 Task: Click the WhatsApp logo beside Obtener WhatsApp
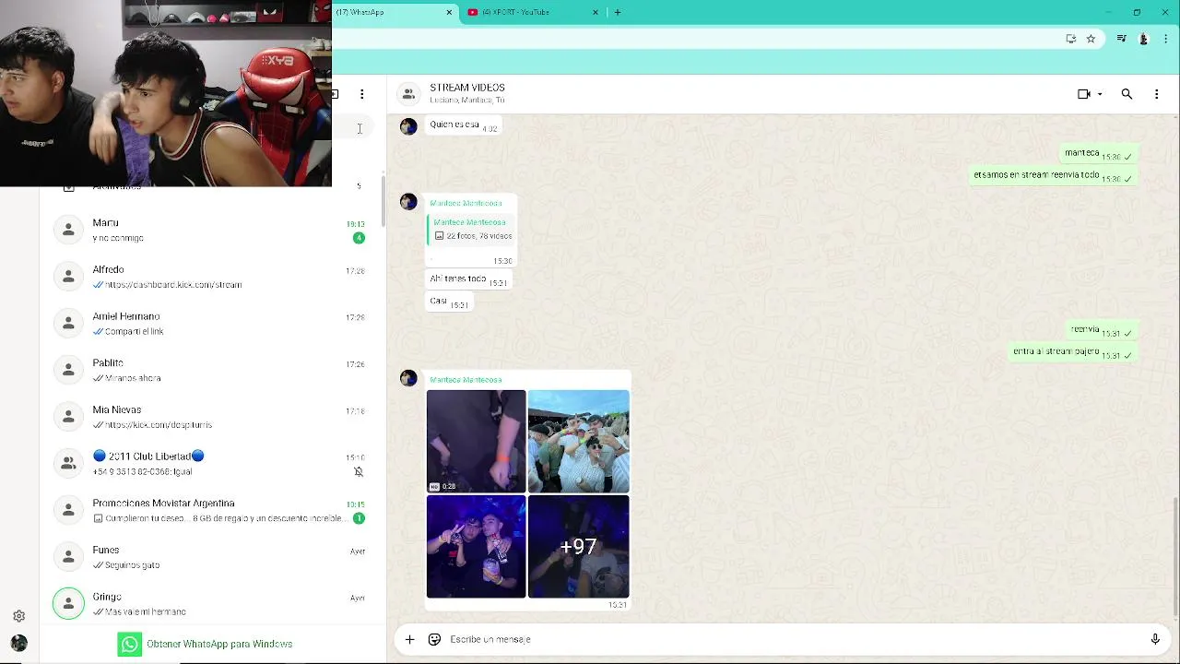tap(130, 644)
